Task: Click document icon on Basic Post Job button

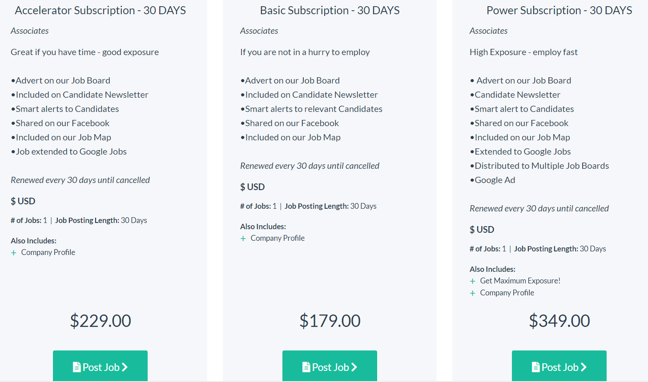Action: pyautogui.click(x=306, y=367)
